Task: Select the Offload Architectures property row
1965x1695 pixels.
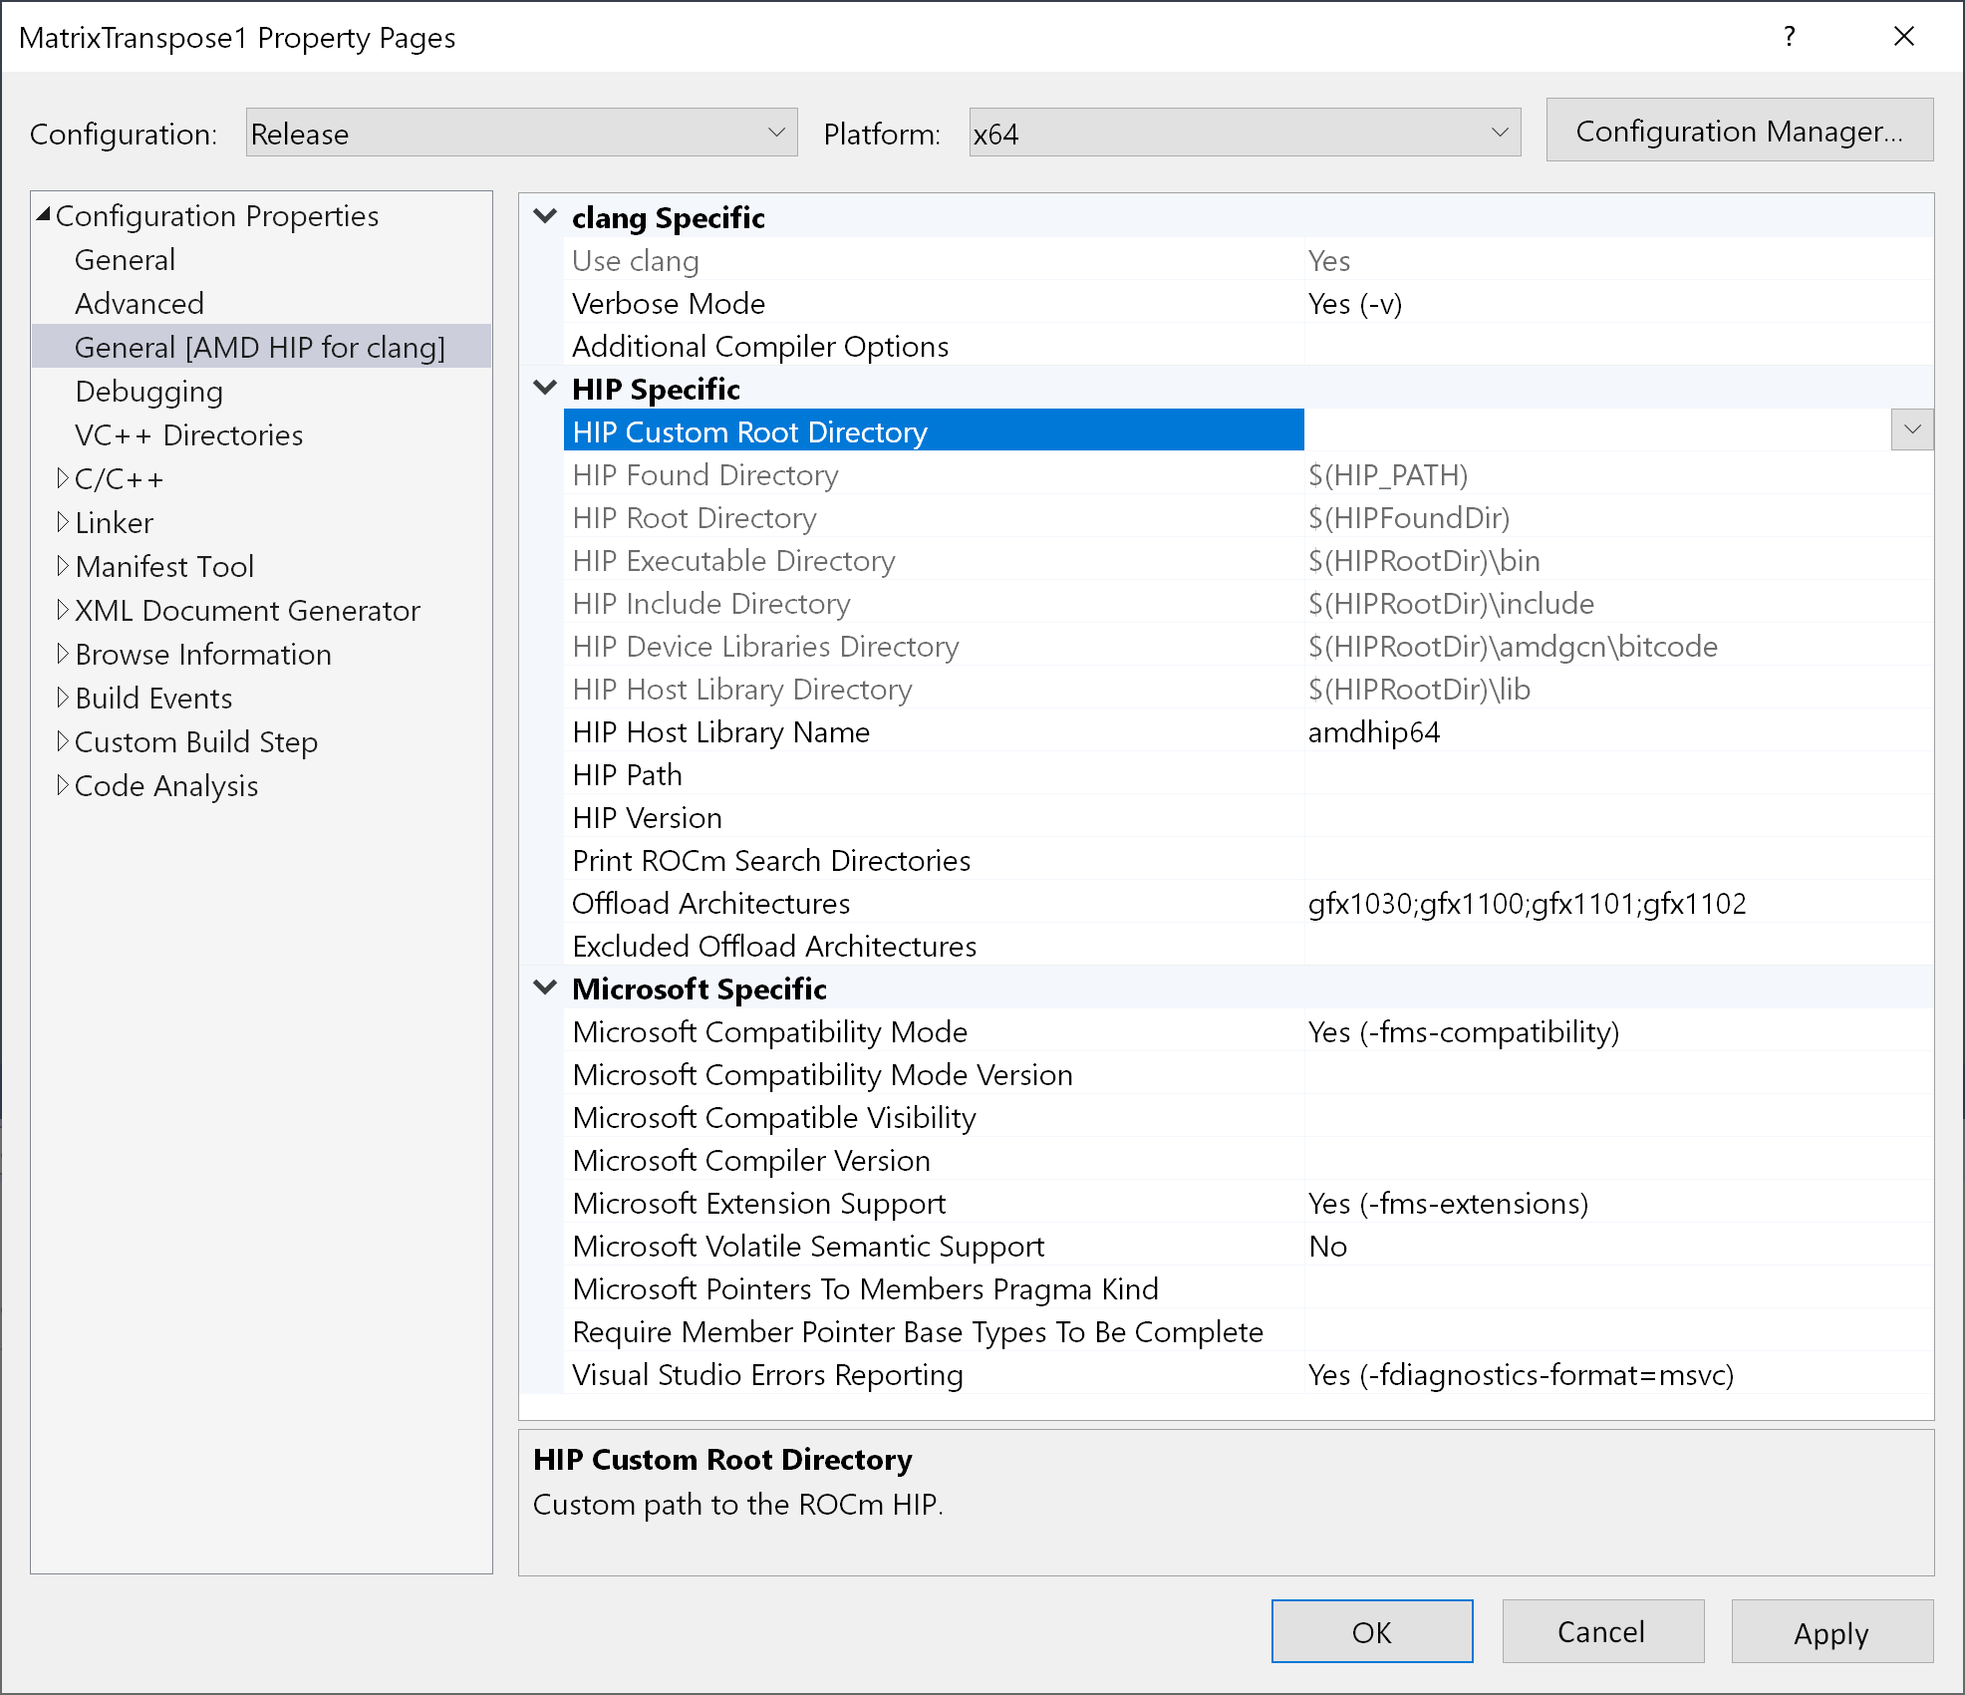Action: (710, 904)
